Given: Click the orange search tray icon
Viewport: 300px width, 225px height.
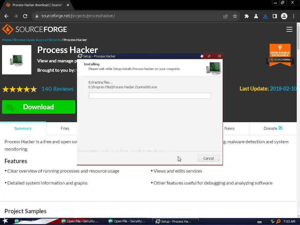Looking at the screenshot, I should (278, 221).
